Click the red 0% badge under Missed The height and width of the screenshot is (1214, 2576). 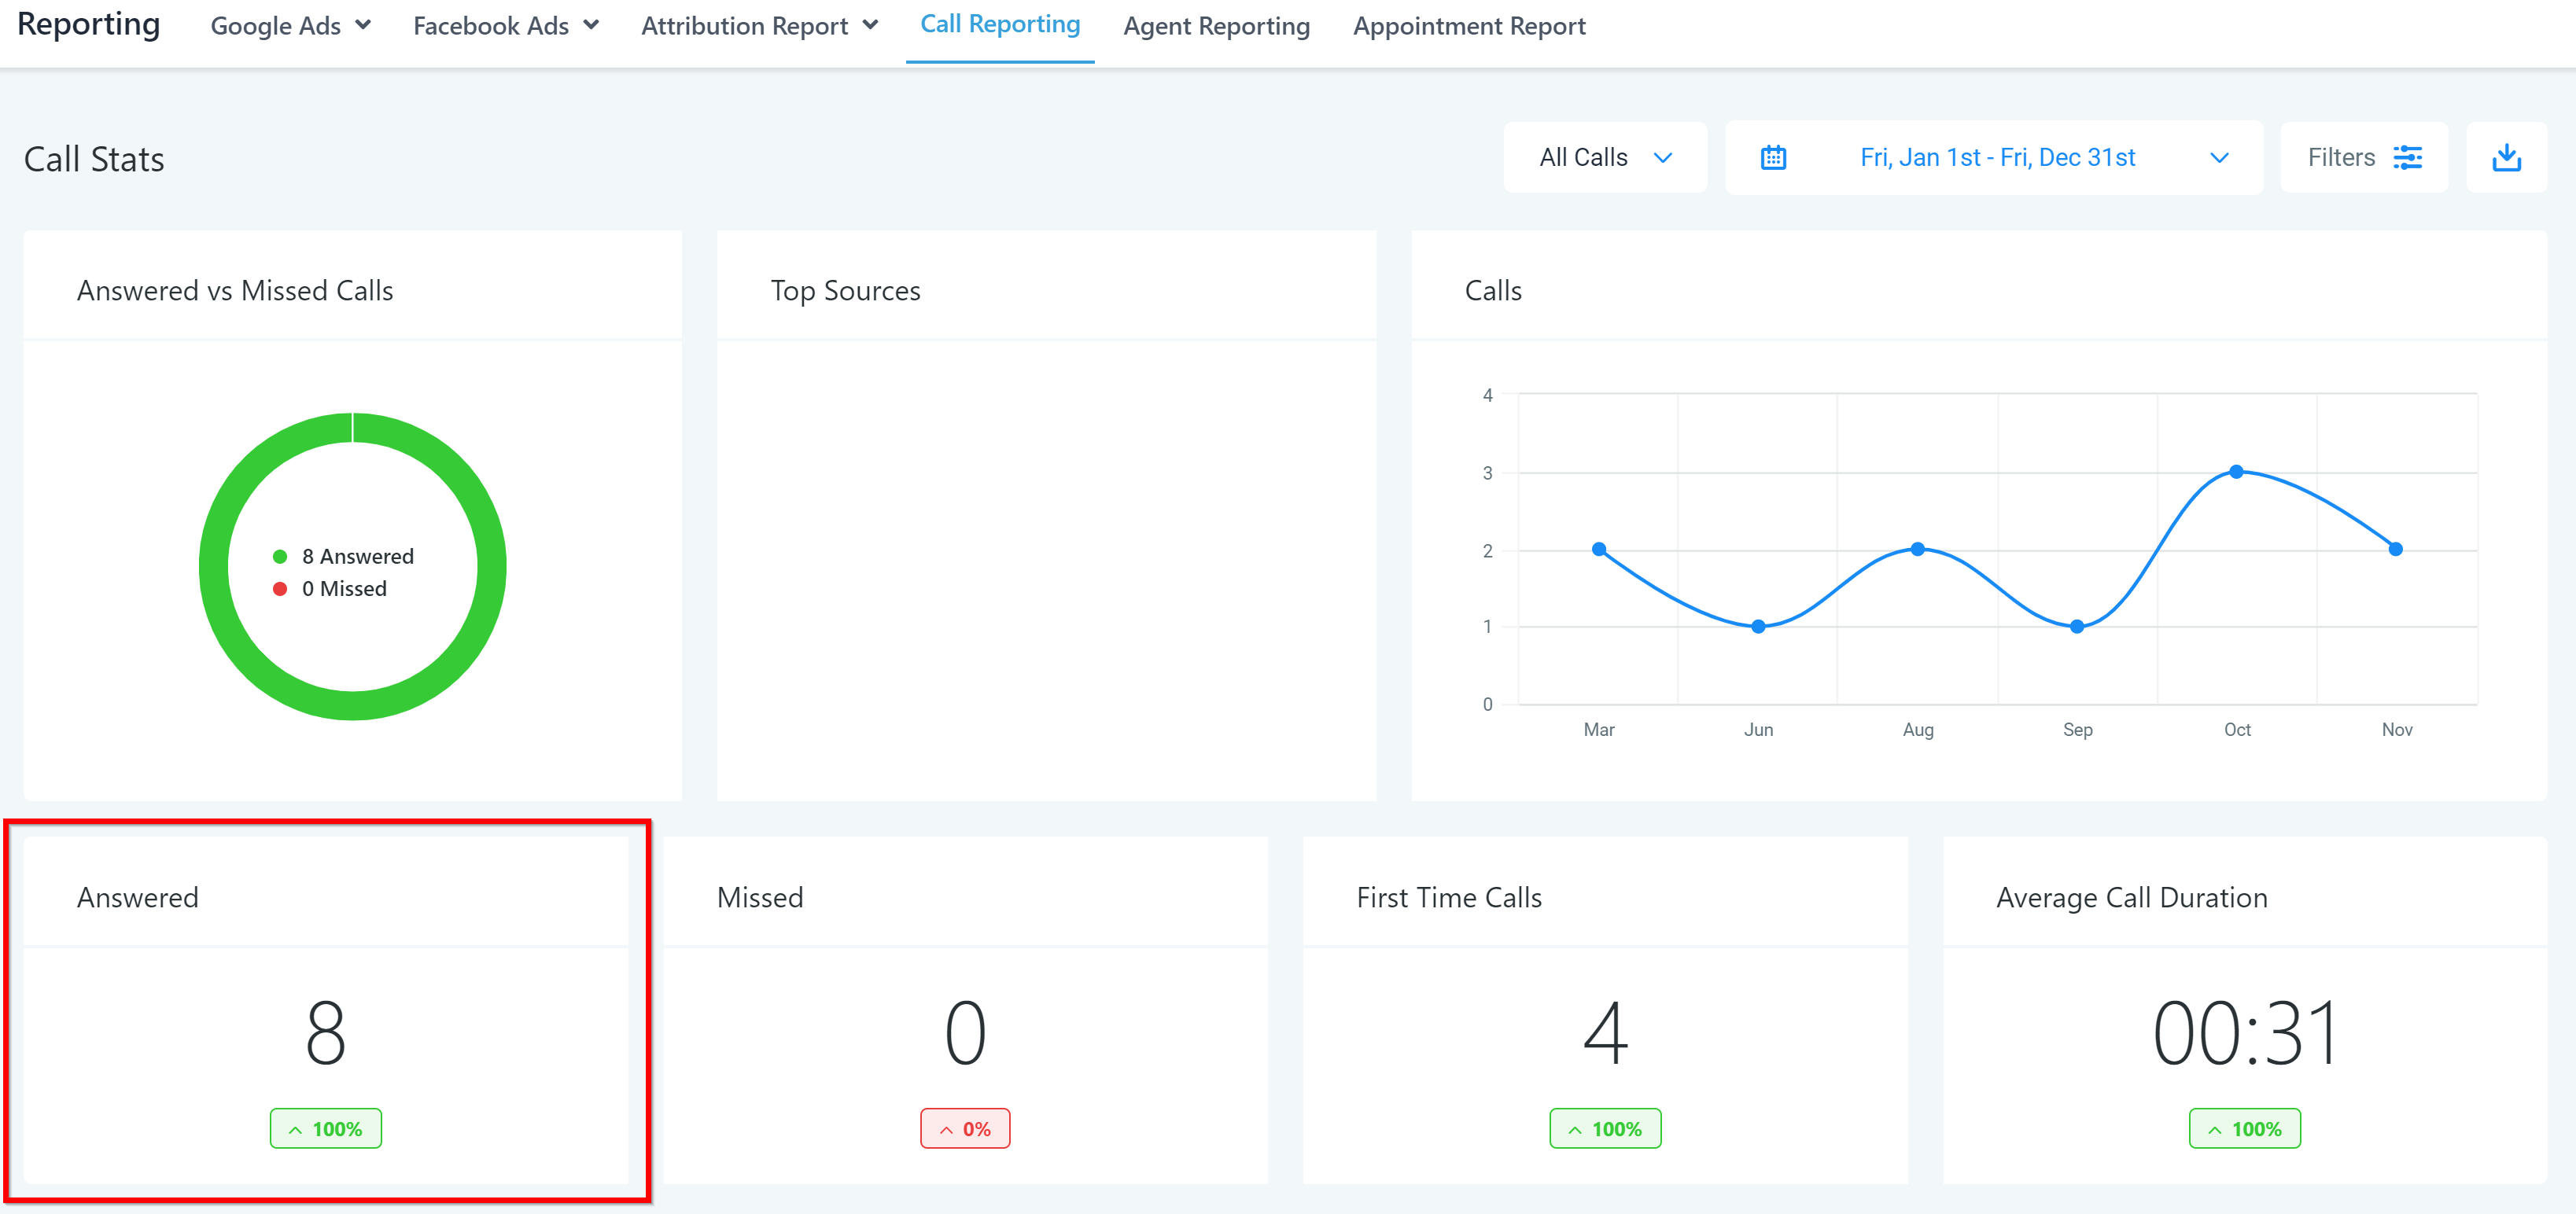(x=965, y=1129)
